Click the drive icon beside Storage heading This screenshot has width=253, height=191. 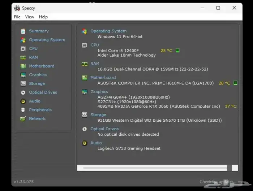(84, 115)
